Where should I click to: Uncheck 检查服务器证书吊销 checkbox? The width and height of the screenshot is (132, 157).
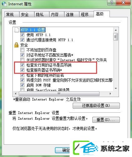pos(22,70)
